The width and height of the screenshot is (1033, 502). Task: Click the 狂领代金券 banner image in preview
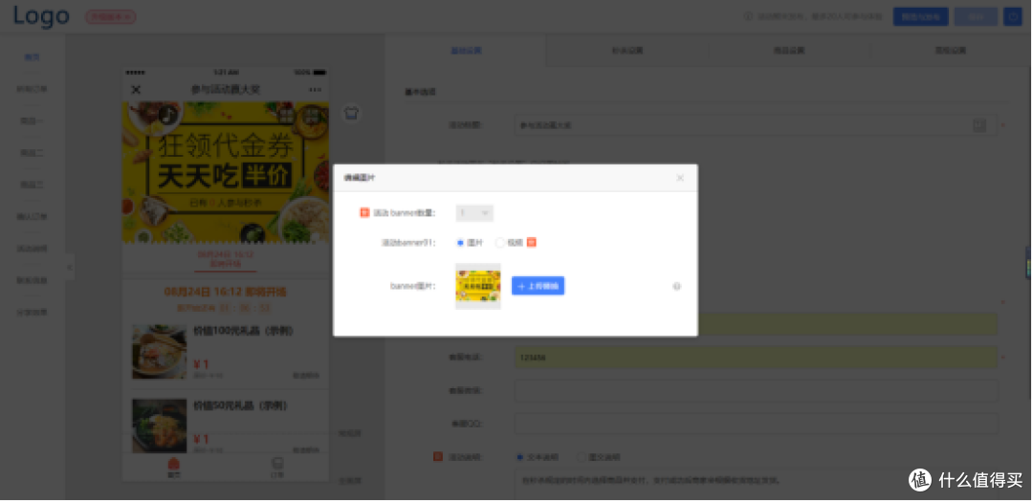click(x=226, y=172)
